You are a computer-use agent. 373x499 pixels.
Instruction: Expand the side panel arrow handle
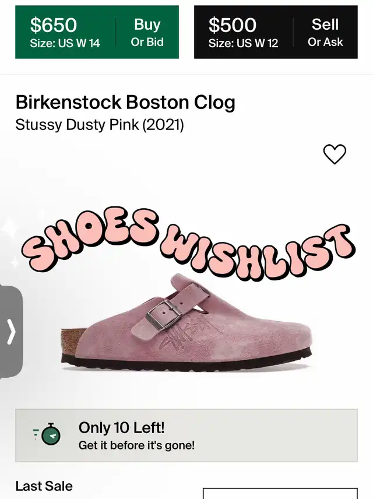coord(11,332)
